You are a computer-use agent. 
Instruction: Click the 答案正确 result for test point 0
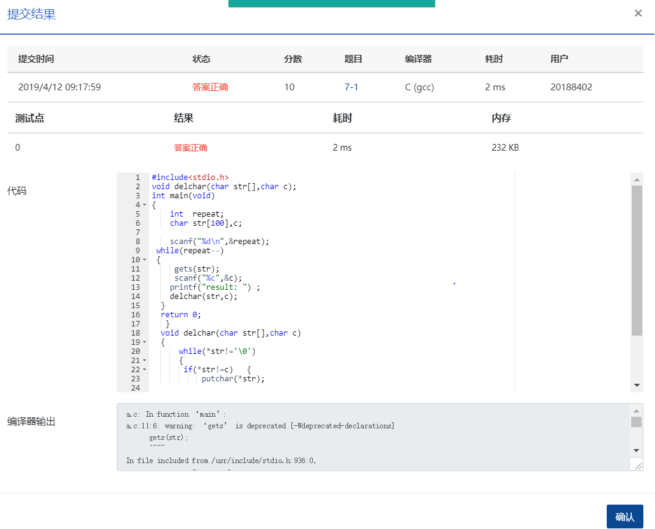click(191, 148)
